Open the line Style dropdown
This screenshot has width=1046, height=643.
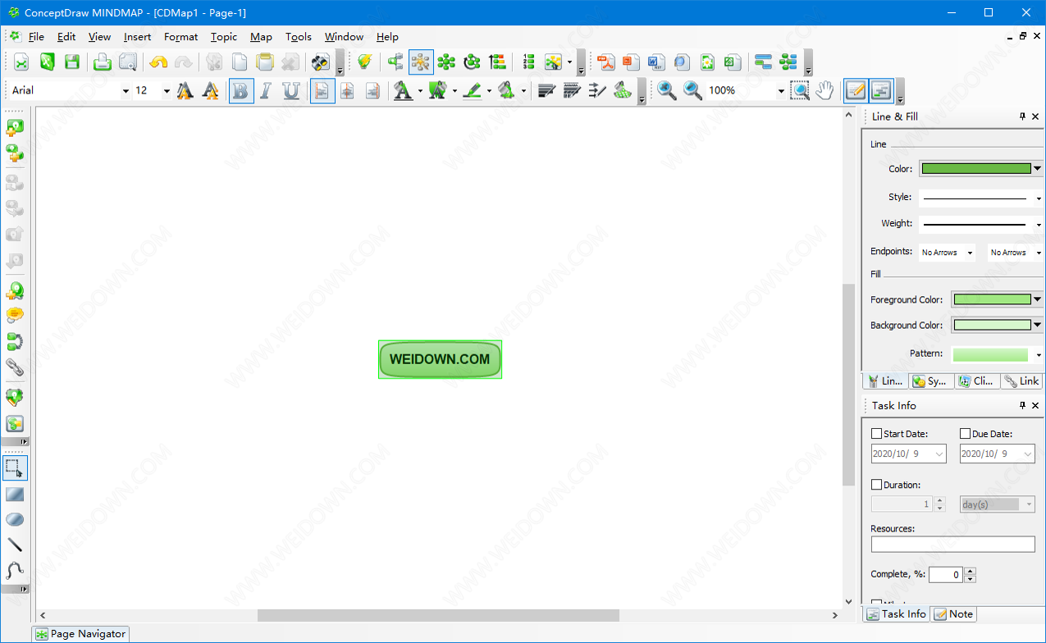[x=1039, y=198]
